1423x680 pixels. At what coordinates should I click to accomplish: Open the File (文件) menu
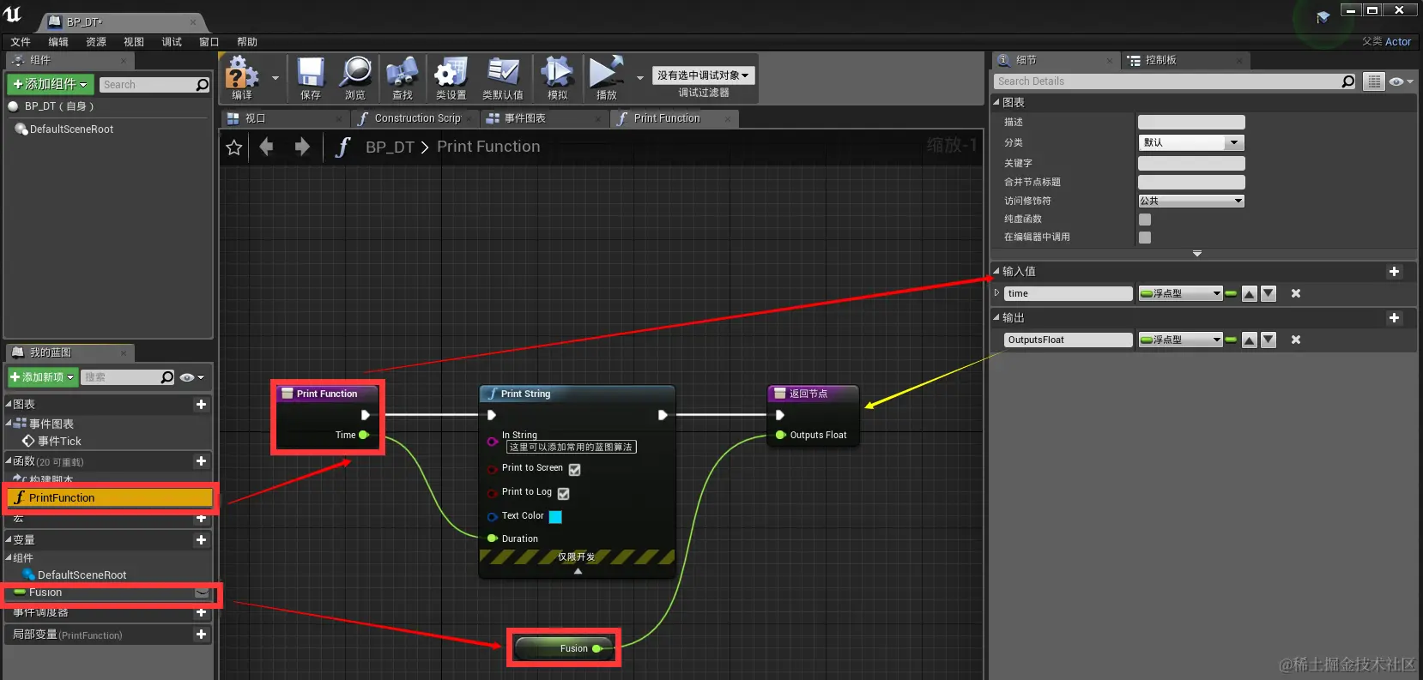[x=21, y=42]
